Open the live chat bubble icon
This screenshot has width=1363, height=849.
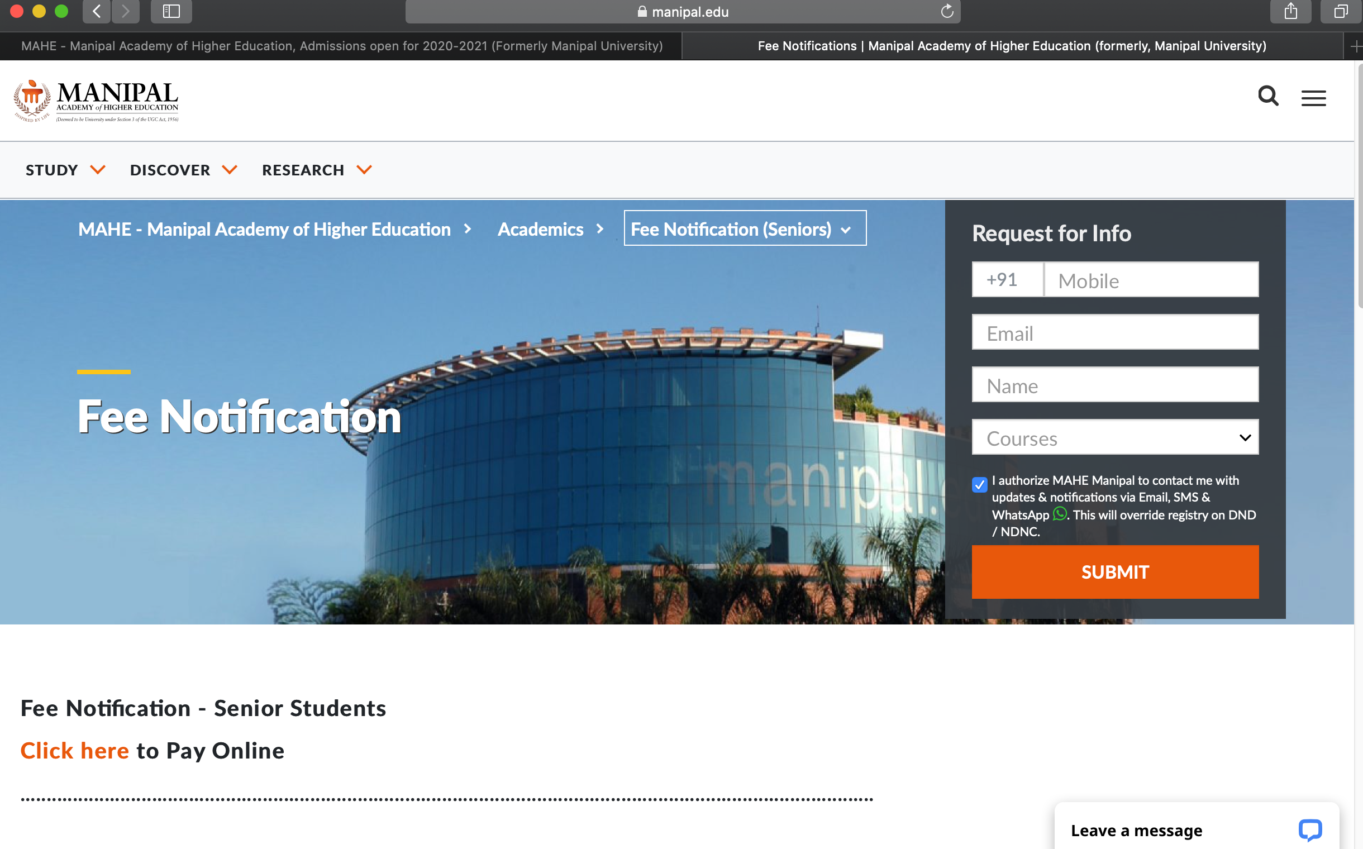click(x=1309, y=830)
